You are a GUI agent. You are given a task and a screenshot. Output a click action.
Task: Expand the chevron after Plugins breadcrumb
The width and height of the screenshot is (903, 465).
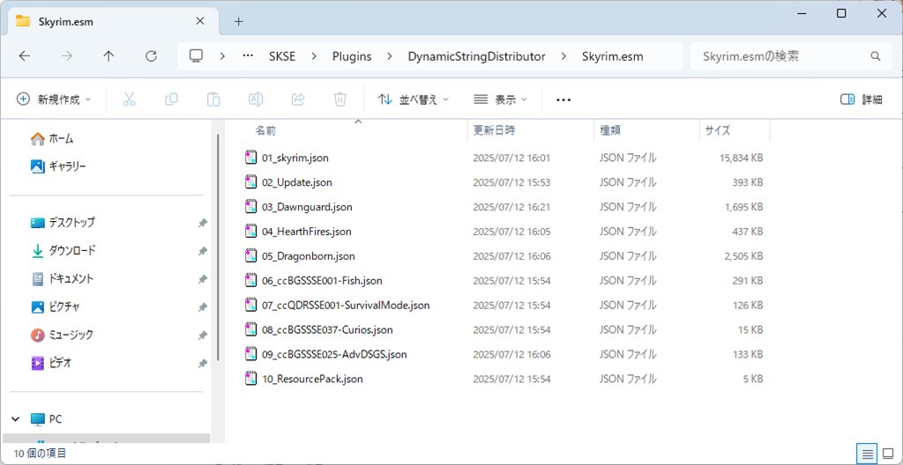(390, 56)
